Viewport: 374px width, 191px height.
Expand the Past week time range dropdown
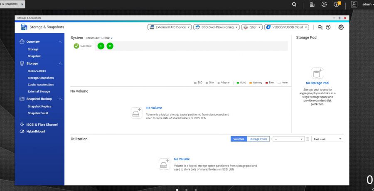pos(327,139)
